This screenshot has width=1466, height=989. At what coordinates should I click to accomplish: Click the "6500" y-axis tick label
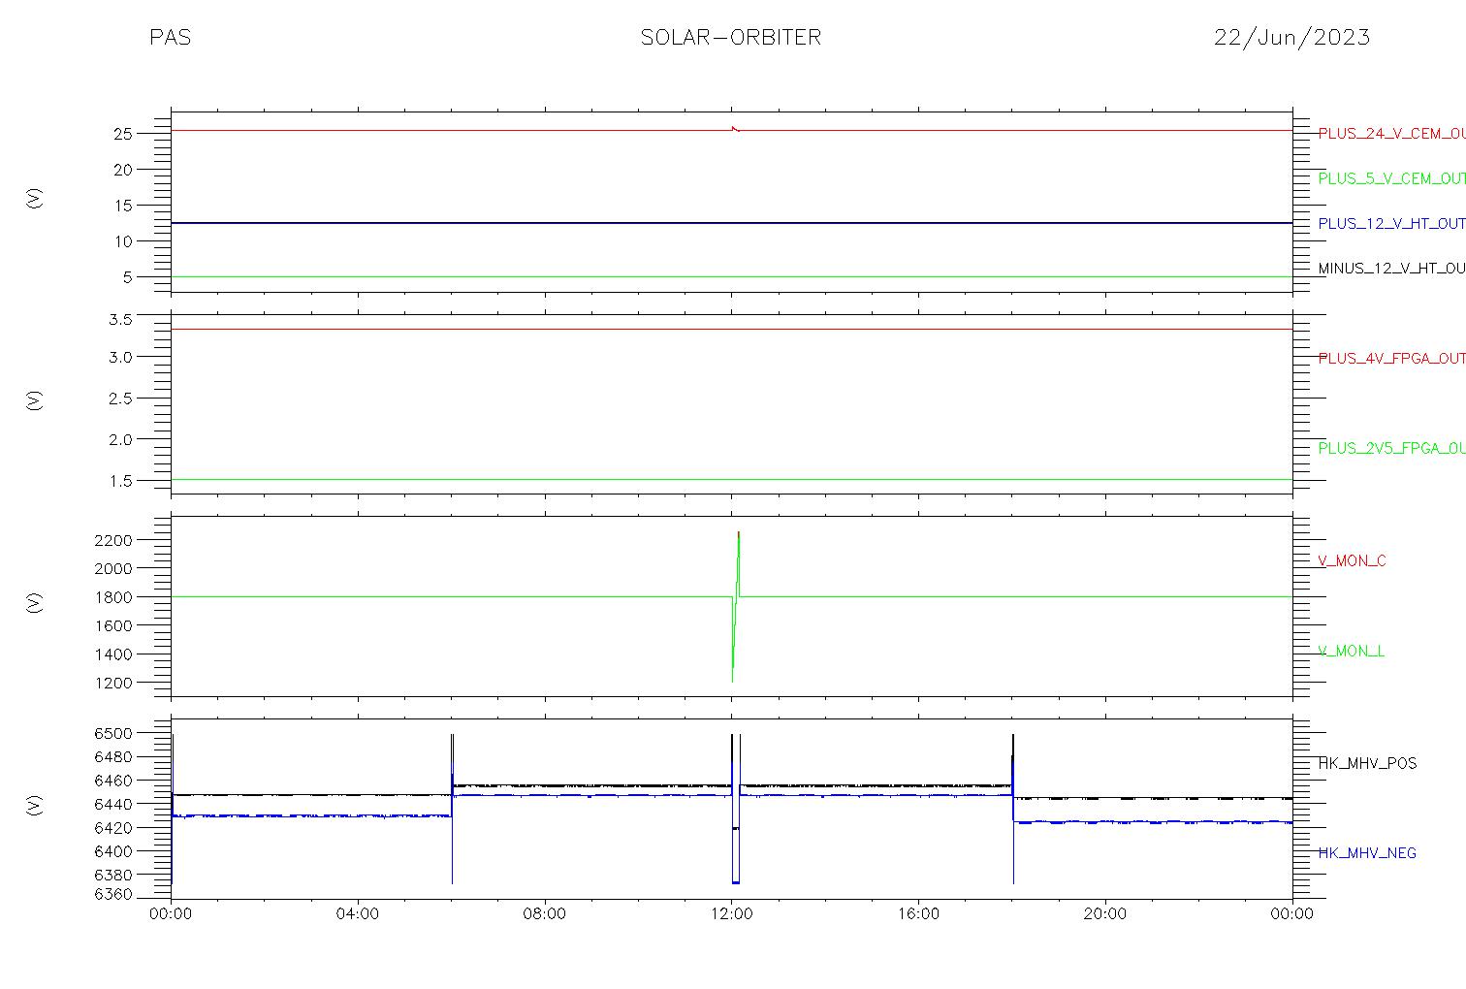(x=113, y=734)
